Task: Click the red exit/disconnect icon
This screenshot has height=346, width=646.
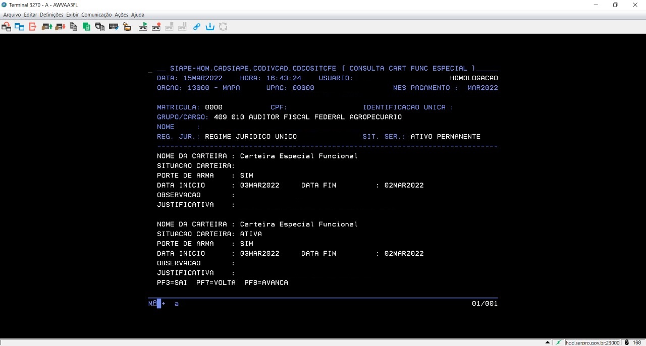Action: point(33,27)
